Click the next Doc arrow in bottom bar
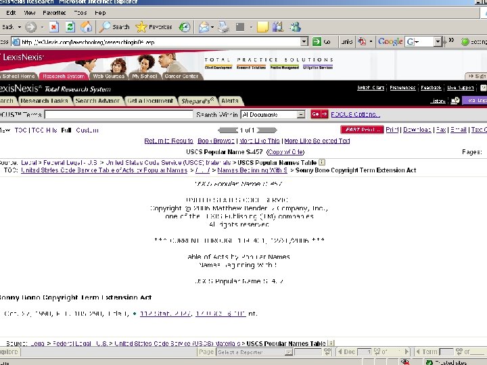 407,351
